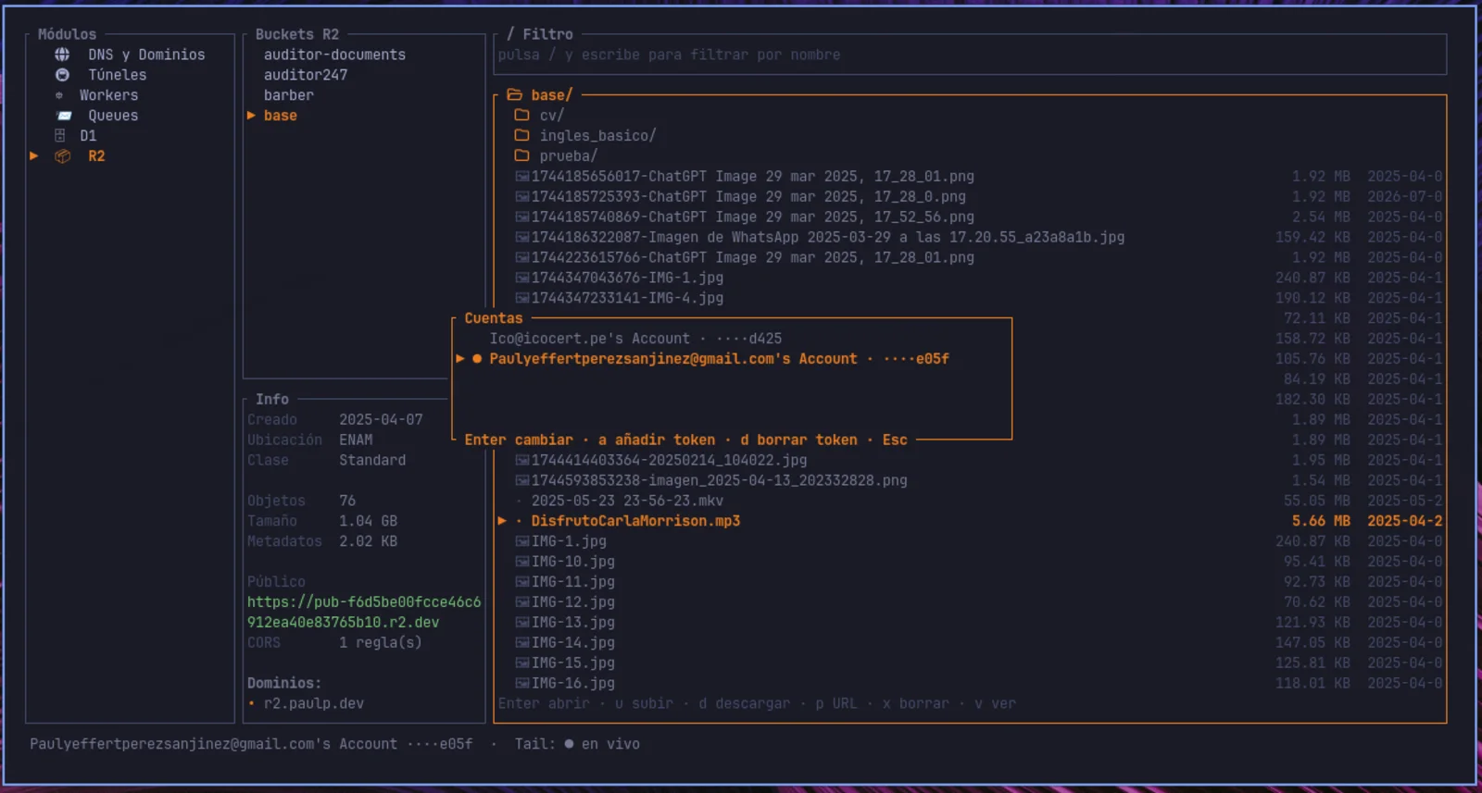Select the Túneles module icon
Screen dimensions: 1482x793
click(x=62, y=75)
